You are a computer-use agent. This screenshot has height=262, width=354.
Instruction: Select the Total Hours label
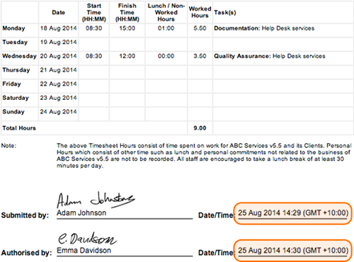click(x=19, y=128)
